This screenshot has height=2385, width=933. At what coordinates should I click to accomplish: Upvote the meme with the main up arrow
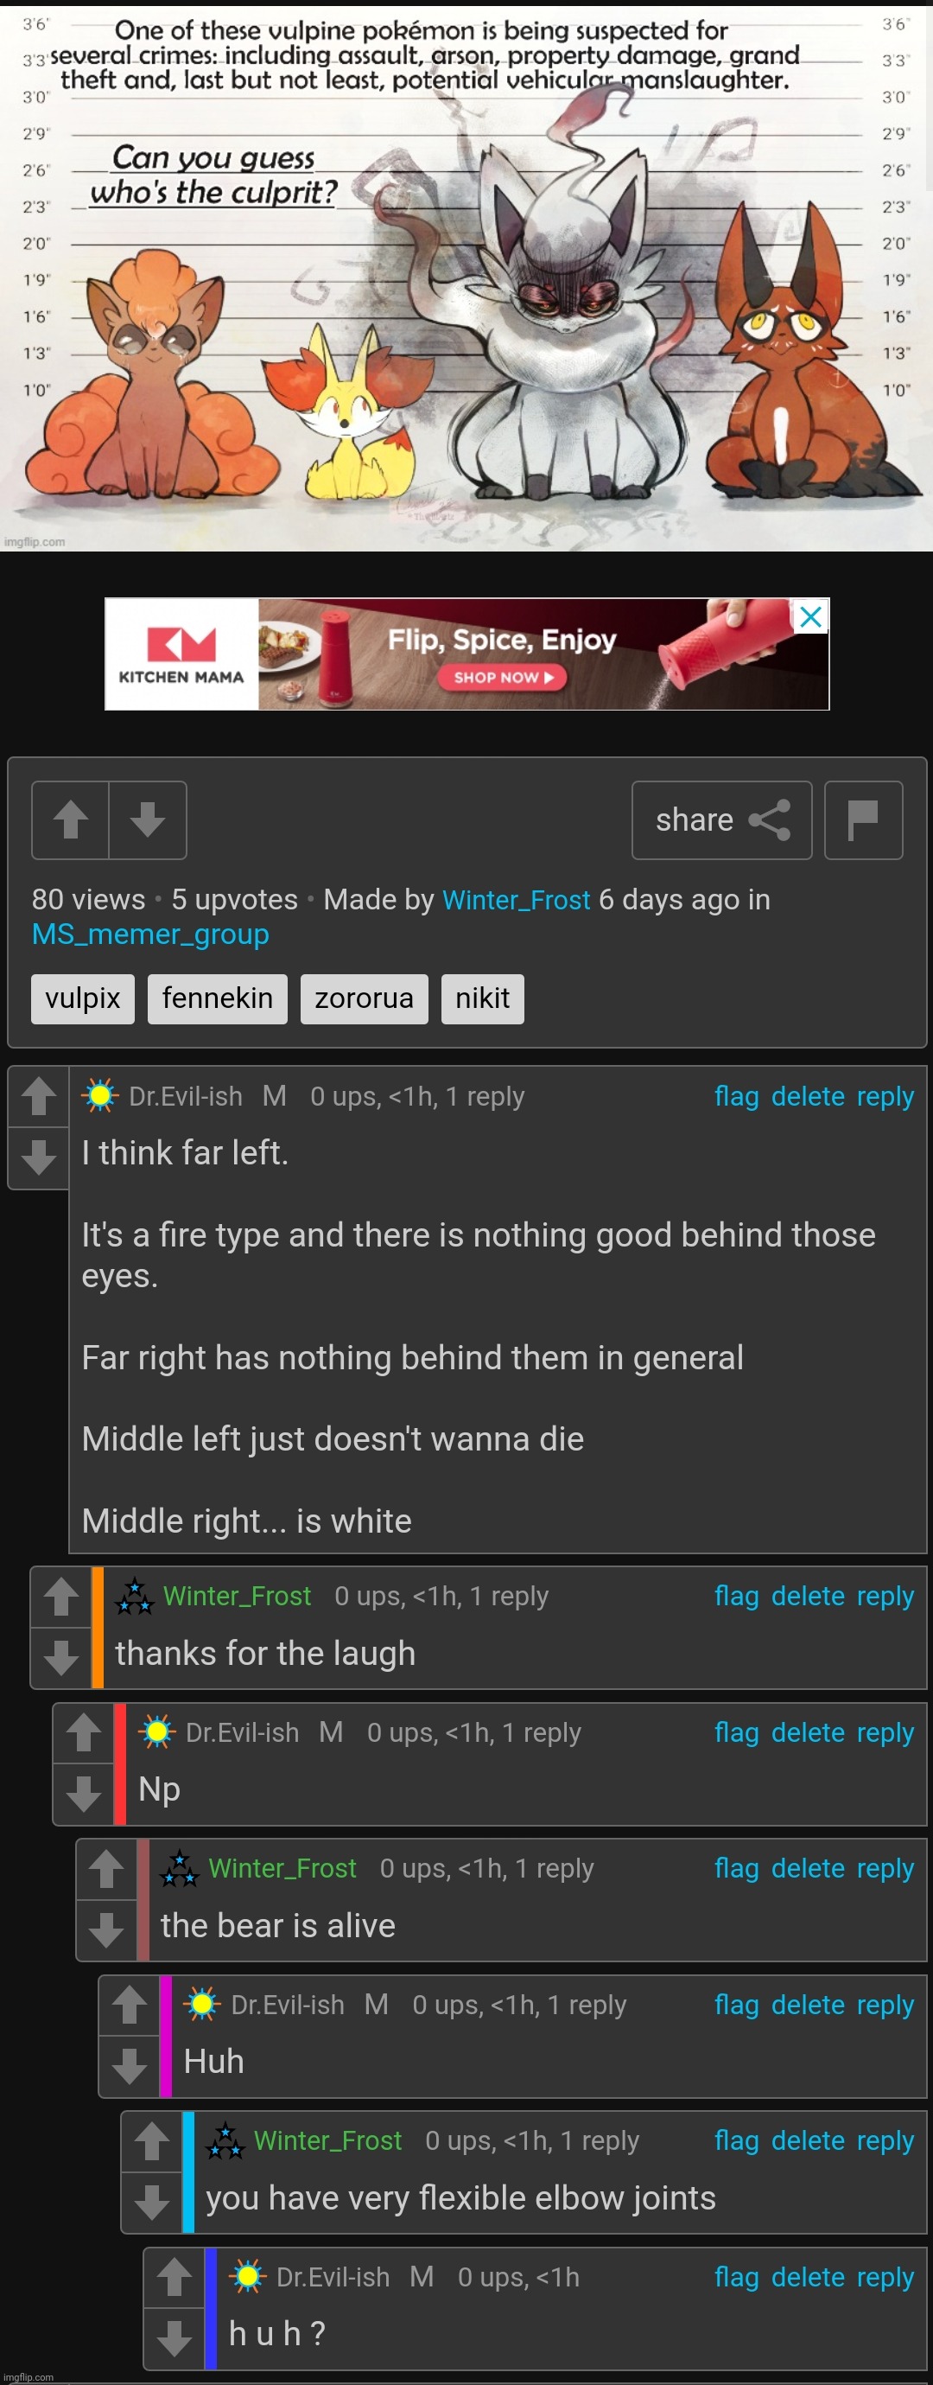click(x=70, y=819)
